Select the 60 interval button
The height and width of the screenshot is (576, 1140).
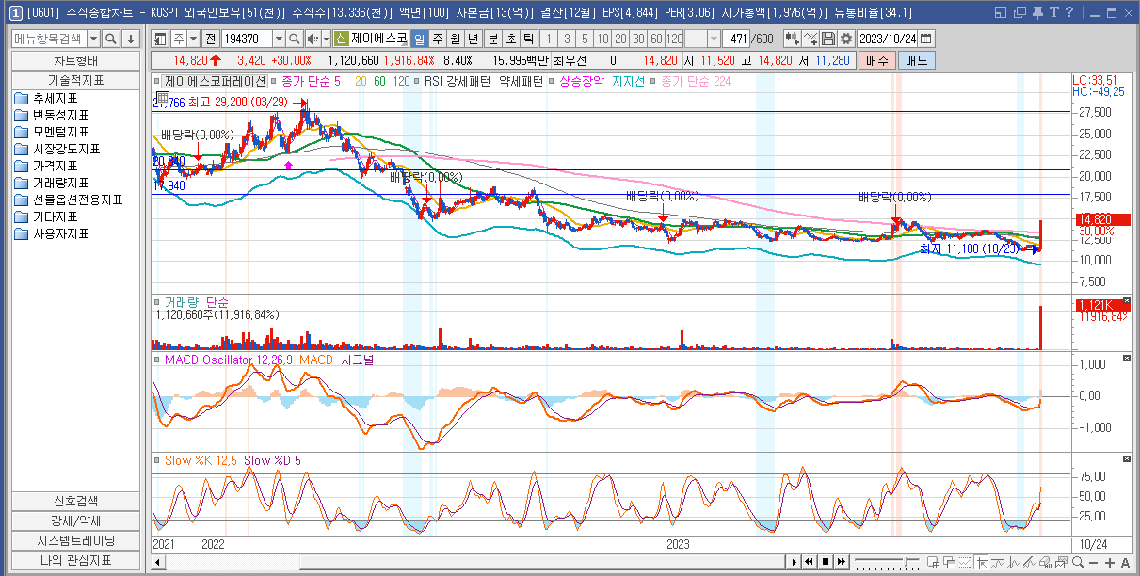(656, 39)
